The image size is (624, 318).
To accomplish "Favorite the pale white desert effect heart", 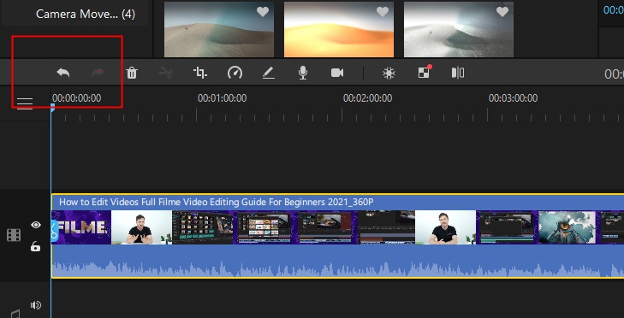I will coord(502,12).
